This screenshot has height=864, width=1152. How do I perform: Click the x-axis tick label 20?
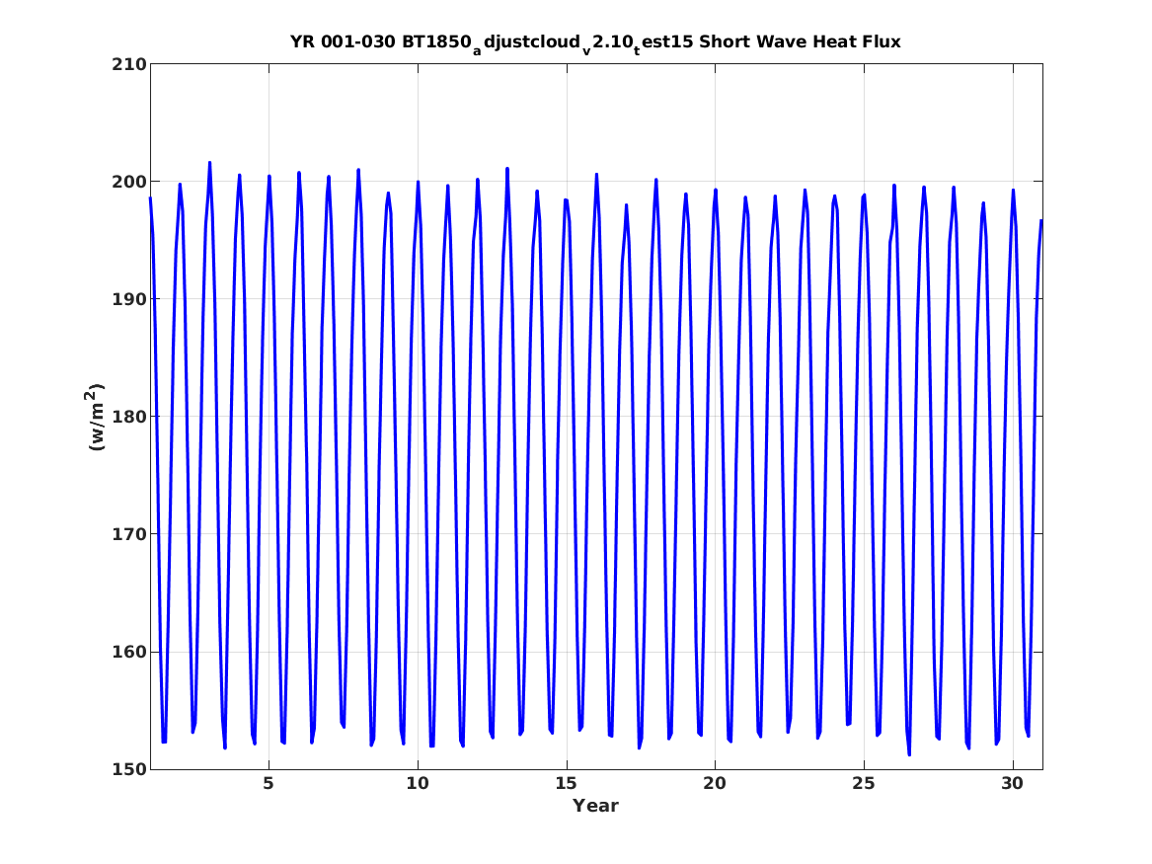point(715,784)
